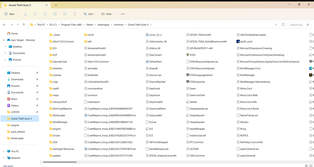This screenshot has height=167, width=314.
Task: Open the View dropdown menu
Action: 107,14
